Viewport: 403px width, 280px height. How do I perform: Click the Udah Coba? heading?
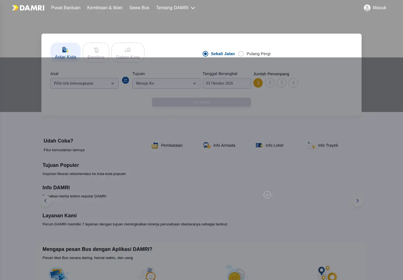pos(58,141)
